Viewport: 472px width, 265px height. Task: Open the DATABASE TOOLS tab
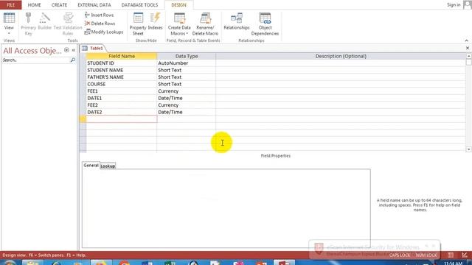tap(139, 5)
